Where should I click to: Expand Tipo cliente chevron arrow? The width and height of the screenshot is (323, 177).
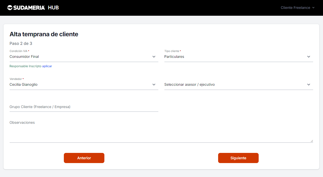[309, 57]
